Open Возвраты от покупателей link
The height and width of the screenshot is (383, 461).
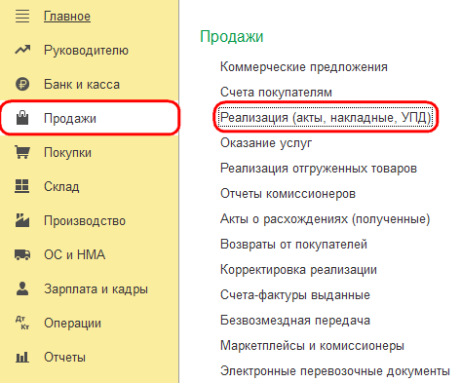point(293,245)
